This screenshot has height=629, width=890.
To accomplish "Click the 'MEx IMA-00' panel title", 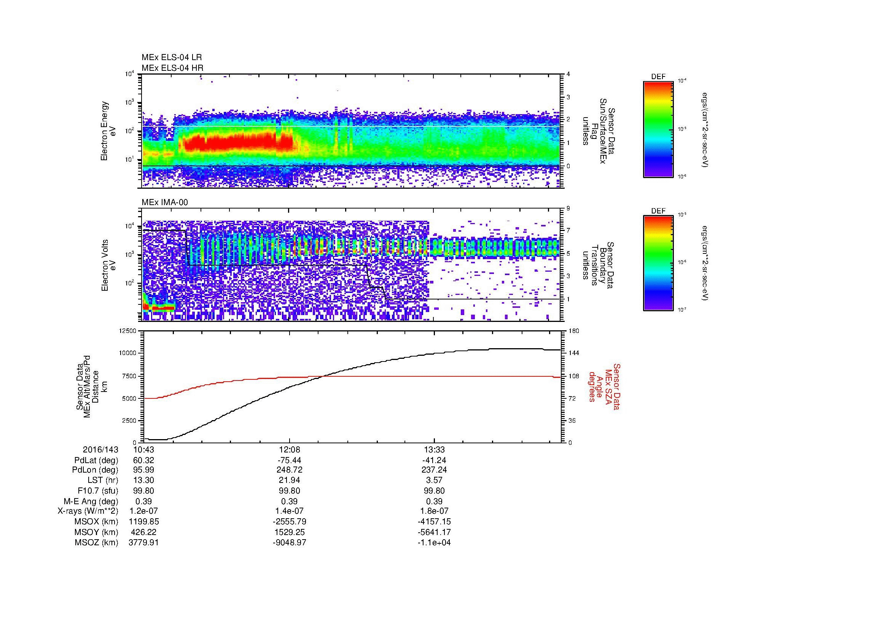I will coord(165,202).
